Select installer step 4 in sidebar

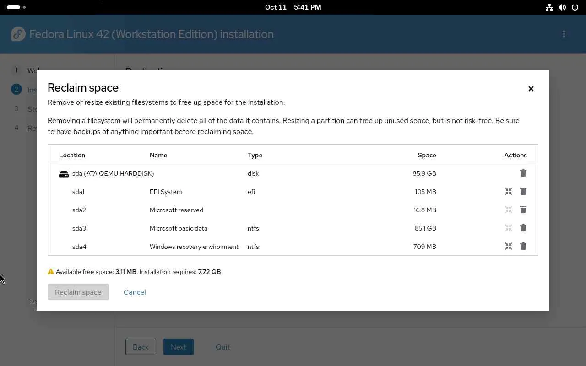pyautogui.click(x=16, y=128)
